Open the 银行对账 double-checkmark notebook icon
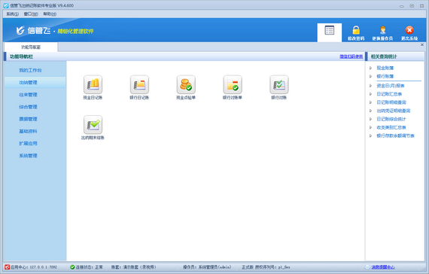429x274 pixels. point(278,84)
